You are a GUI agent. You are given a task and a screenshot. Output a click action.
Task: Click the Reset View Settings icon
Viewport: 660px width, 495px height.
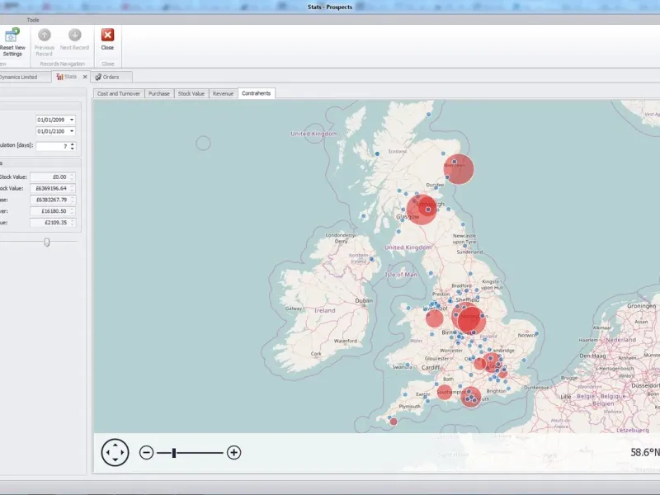[12, 35]
